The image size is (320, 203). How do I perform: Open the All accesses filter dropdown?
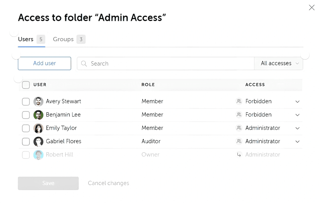click(279, 63)
